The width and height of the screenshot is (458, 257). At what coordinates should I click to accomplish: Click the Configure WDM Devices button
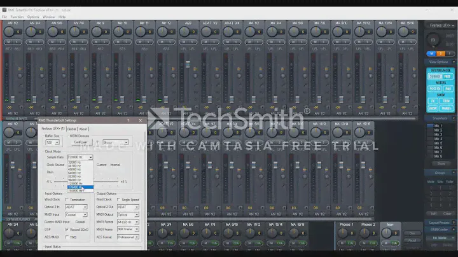click(x=81, y=142)
